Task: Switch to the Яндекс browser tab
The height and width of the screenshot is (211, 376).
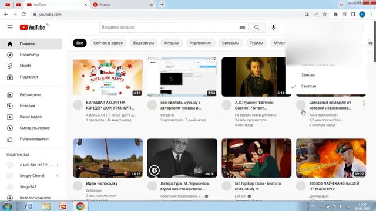Action: [123, 5]
